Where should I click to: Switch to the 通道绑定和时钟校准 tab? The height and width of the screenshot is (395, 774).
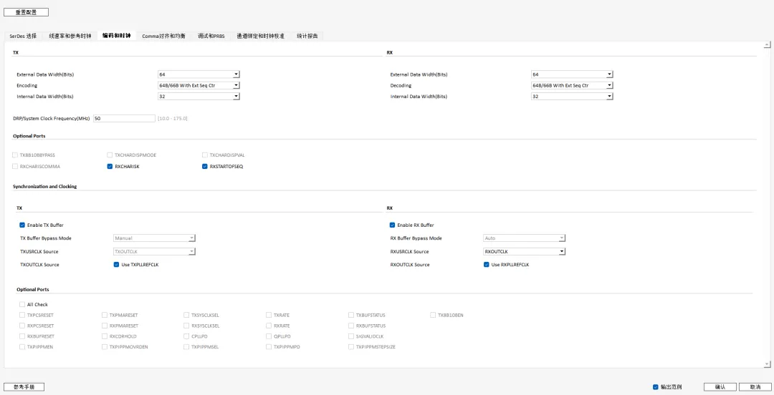[x=260, y=36]
